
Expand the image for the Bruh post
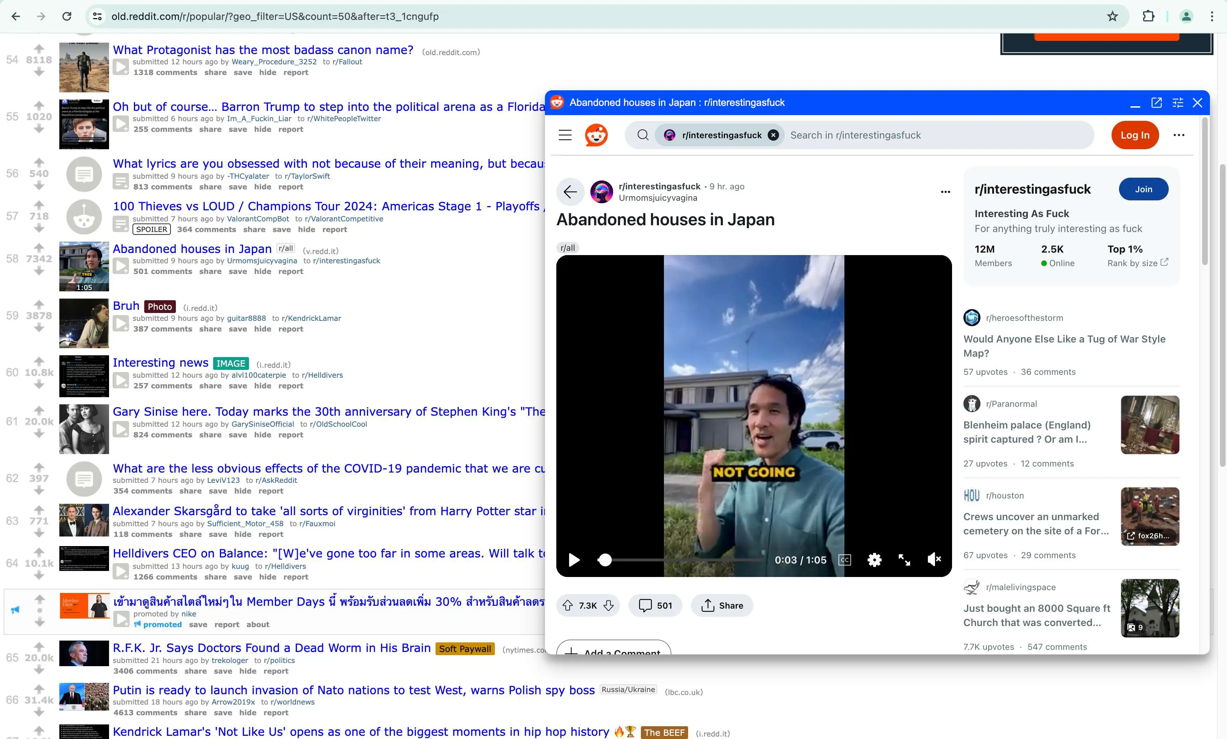[121, 323]
